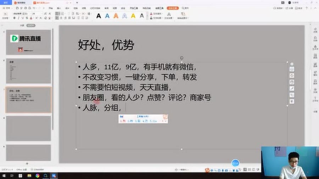Click the pen icon in floating object toolbar

pyautogui.click(x=292, y=88)
